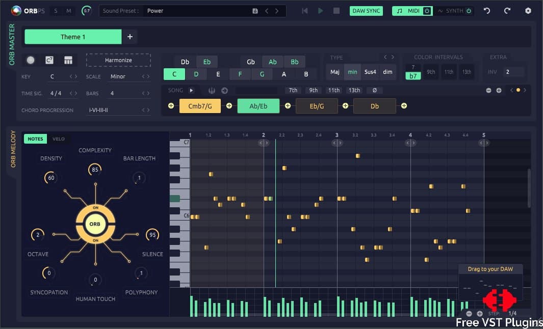Click the Orb logo icon
The width and height of the screenshot is (543, 329).
16,11
